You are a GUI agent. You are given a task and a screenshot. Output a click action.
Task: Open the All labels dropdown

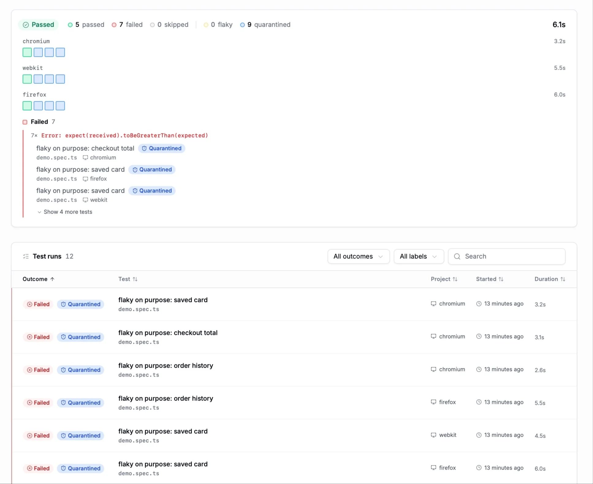[419, 256]
